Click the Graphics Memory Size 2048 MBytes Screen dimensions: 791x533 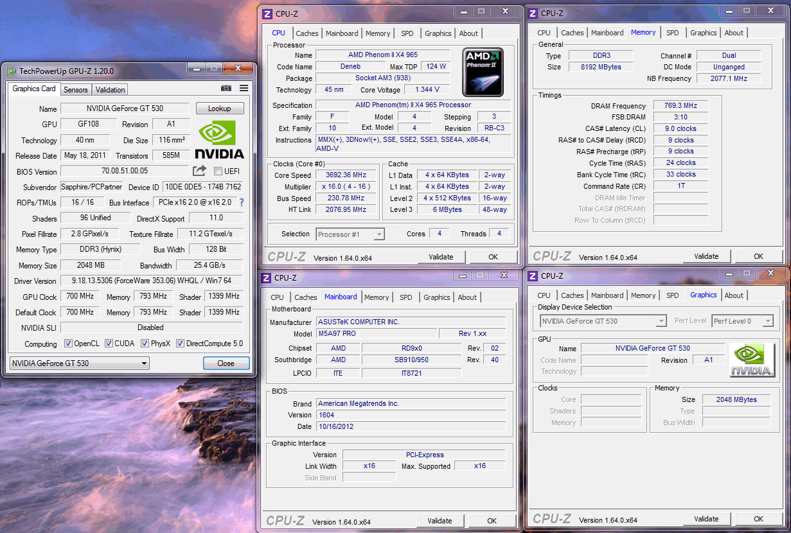pyautogui.click(x=737, y=399)
